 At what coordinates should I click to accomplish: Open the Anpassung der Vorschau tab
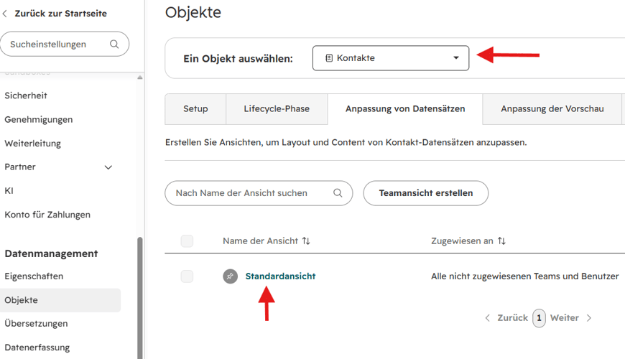click(552, 108)
